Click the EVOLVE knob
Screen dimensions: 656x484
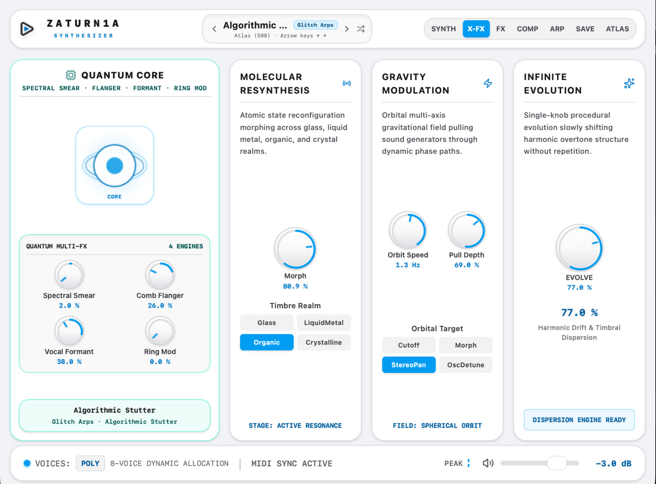(579, 248)
